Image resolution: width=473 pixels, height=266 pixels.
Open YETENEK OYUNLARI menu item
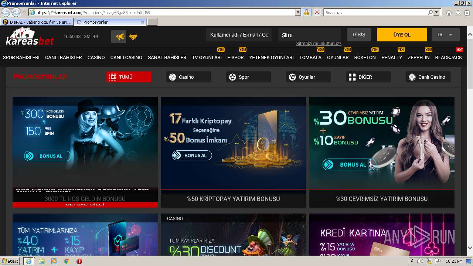[272, 57]
